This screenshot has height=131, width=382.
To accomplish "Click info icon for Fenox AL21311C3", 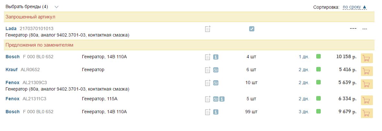I will click(222, 99).
